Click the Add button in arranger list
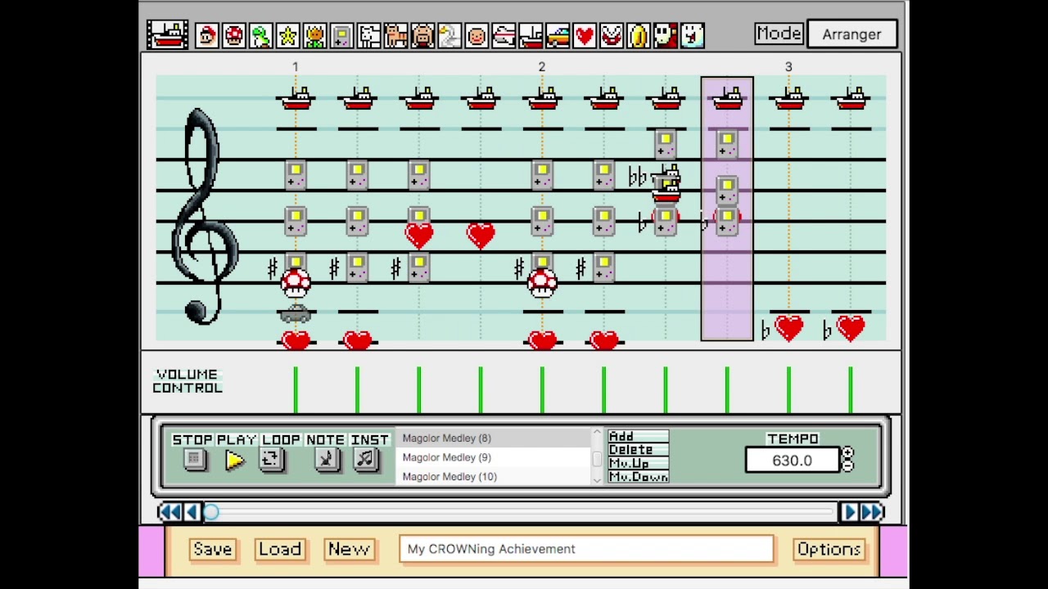The image size is (1048, 589). pos(638,437)
